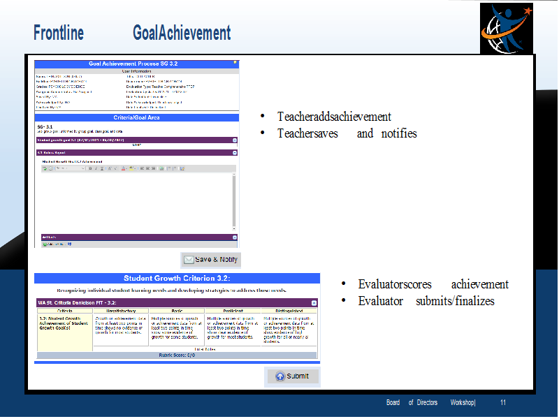Click the 'Rubric Score: 0/0' bar
This screenshot has width=559, height=419.
177,355
